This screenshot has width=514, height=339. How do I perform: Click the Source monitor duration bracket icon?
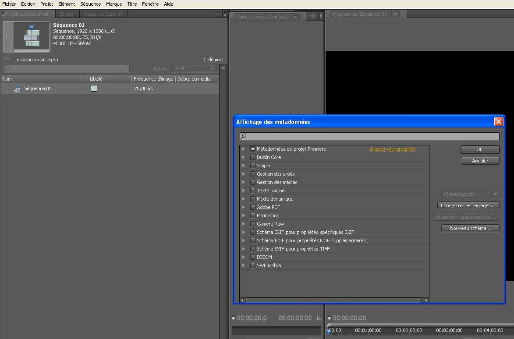319,318
